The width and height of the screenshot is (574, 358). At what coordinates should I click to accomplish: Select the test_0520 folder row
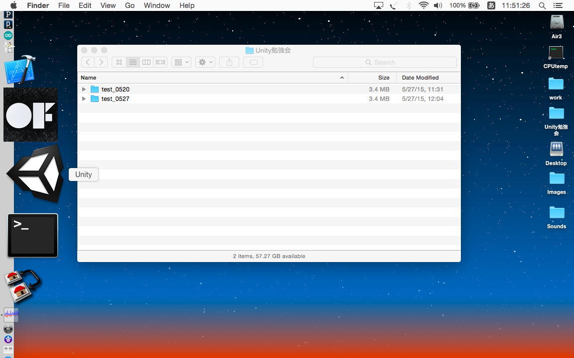click(x=269, y=89)
